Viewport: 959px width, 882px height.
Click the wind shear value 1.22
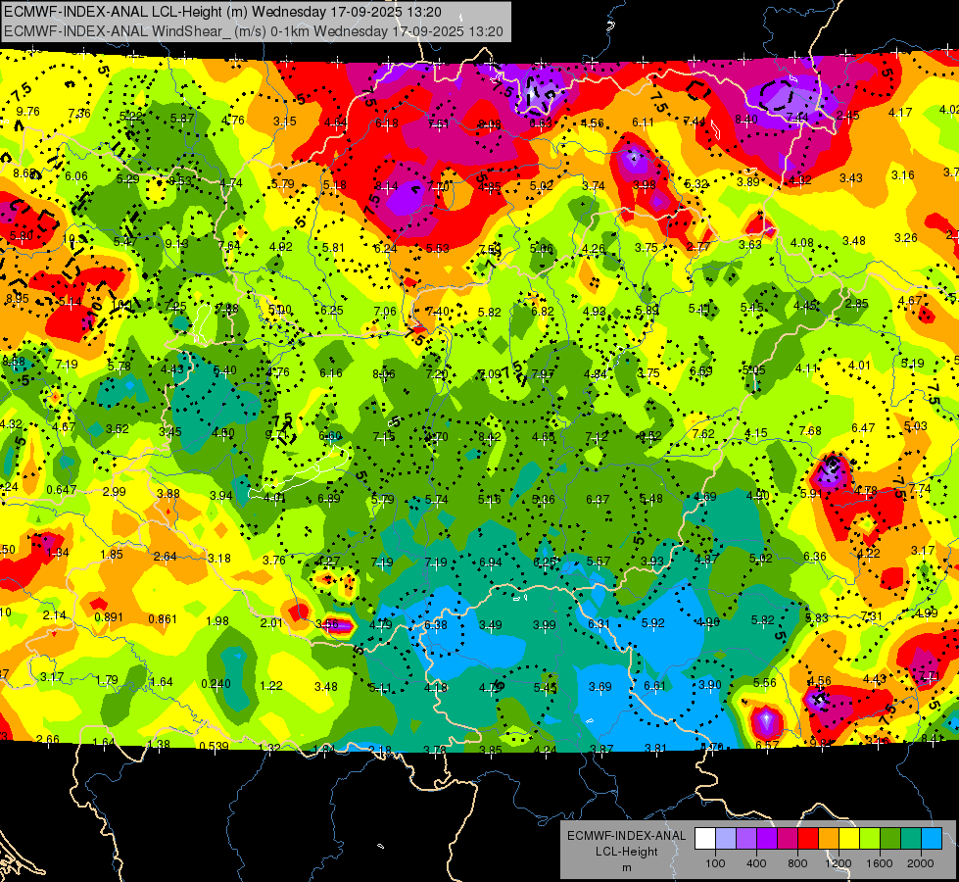271,686
